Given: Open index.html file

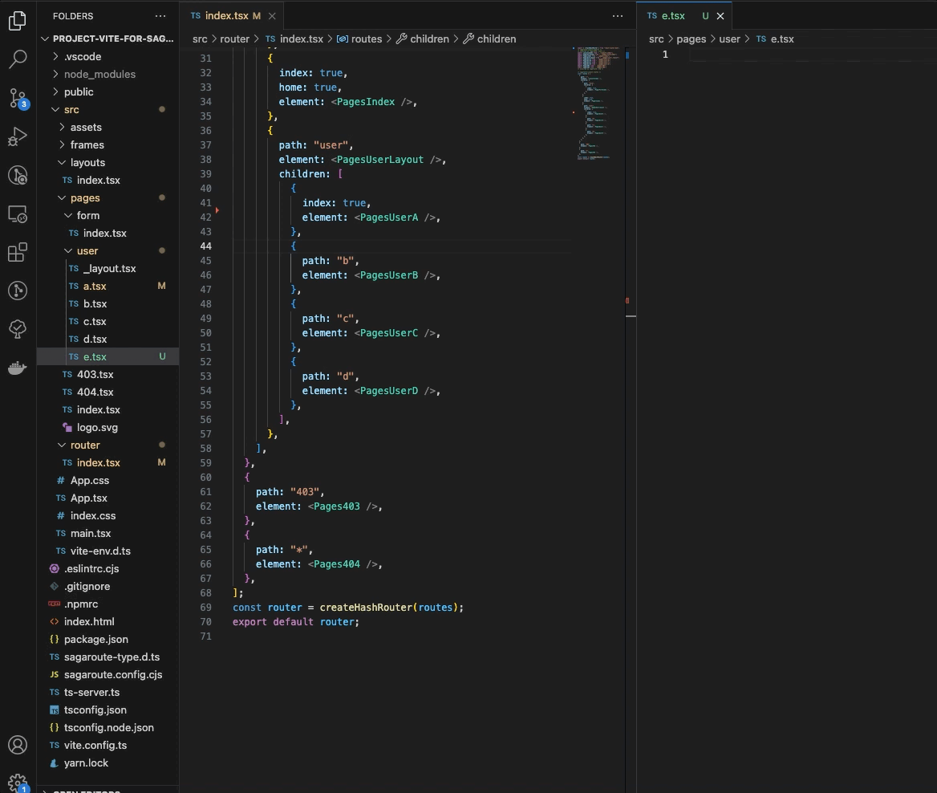Looking at the screenshot, I should [x=107, y=621].
